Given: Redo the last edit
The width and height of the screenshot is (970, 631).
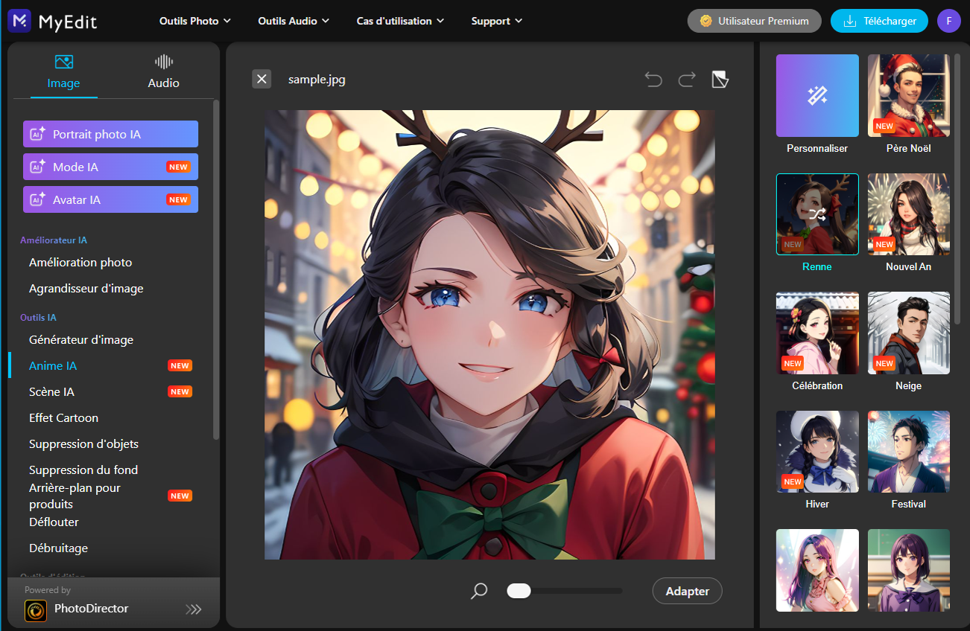Looking at the screenshot, I should (686, 79).
